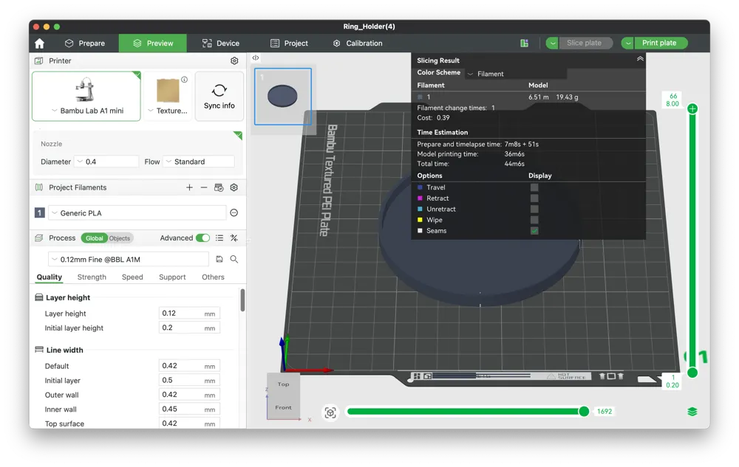Click the Process section icon
Viewport: 739px width, 467px height.
point(39,238)
